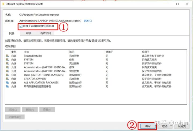
Task: Click the 添加(D) button
Action: tap(13, 110)
